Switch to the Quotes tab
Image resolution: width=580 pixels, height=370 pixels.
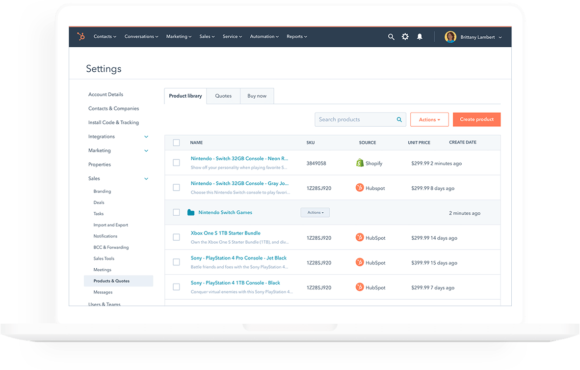223,96
